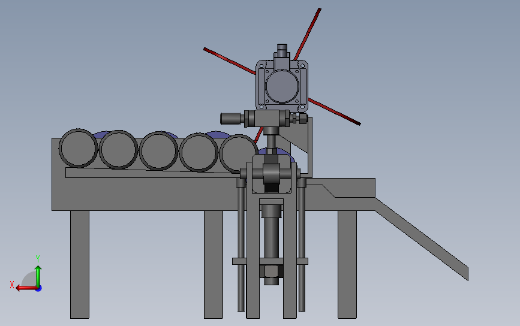Select the round motor face on the gearbox
520x326 pixels.
[282, 86]
